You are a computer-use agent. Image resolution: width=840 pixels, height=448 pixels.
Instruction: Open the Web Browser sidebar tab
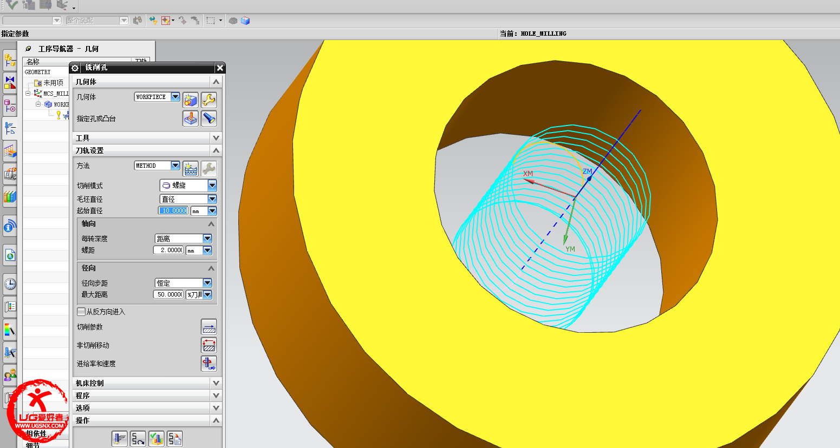coord(10,255)
